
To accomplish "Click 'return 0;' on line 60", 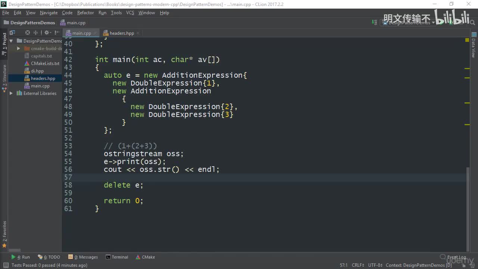I will pos(124,201).
